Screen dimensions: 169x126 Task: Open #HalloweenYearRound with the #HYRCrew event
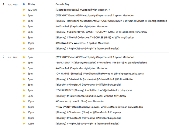[91, 96]
